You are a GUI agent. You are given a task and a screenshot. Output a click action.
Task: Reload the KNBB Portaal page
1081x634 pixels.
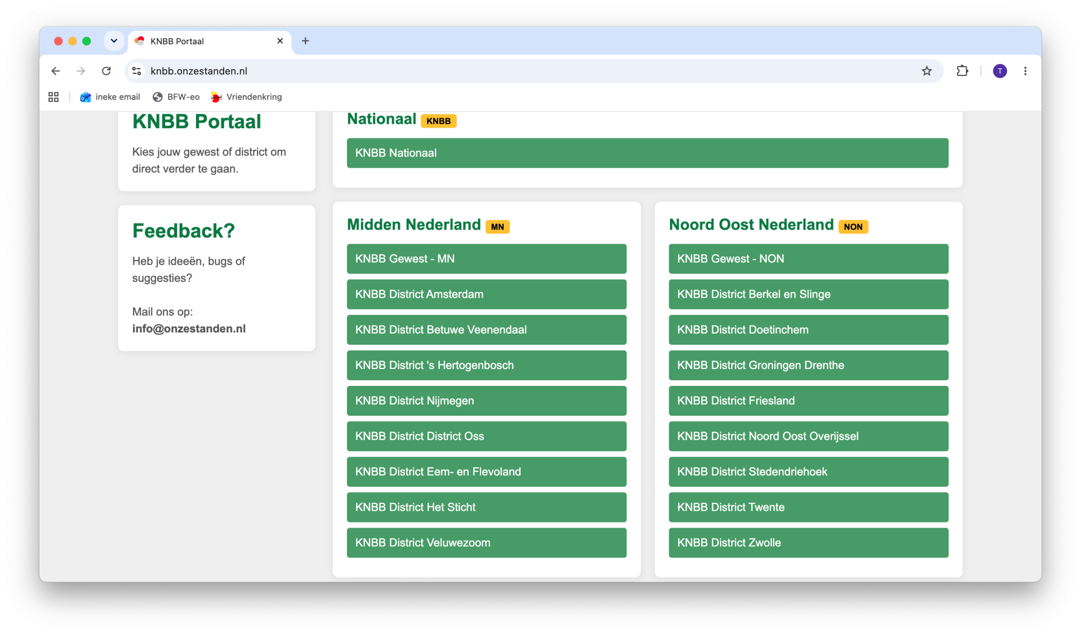(106, 71)
